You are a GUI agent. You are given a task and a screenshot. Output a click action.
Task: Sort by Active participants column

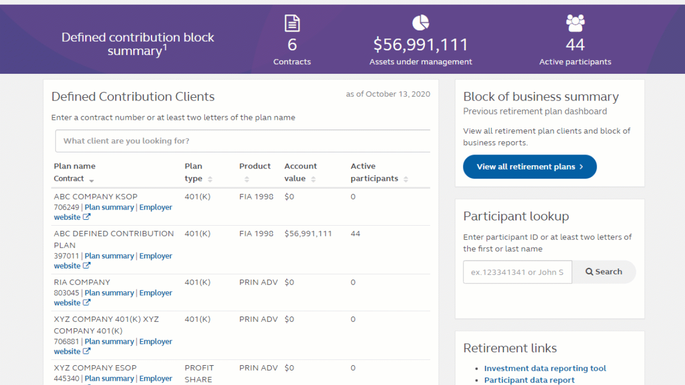tap(406, 179)
